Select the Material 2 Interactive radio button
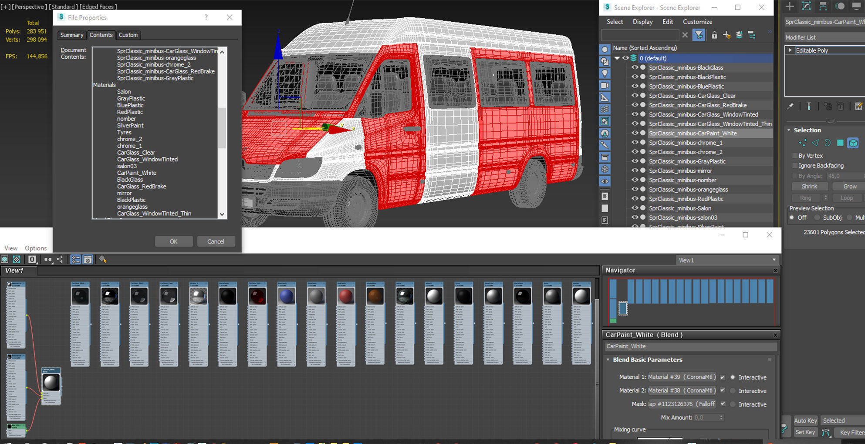This screenshot has width=865, height=444. click(x=733, y=391)
